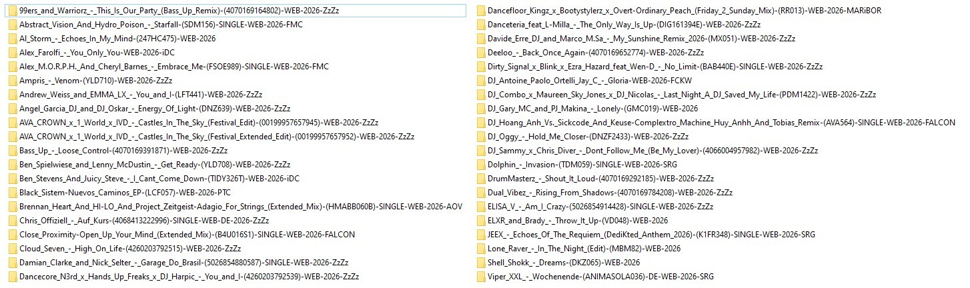Click folder icon for 99ers_and_Warriorz This_Is_Our_Party
970x288 pixels.
pyautogui.click(x=13, y=11)
